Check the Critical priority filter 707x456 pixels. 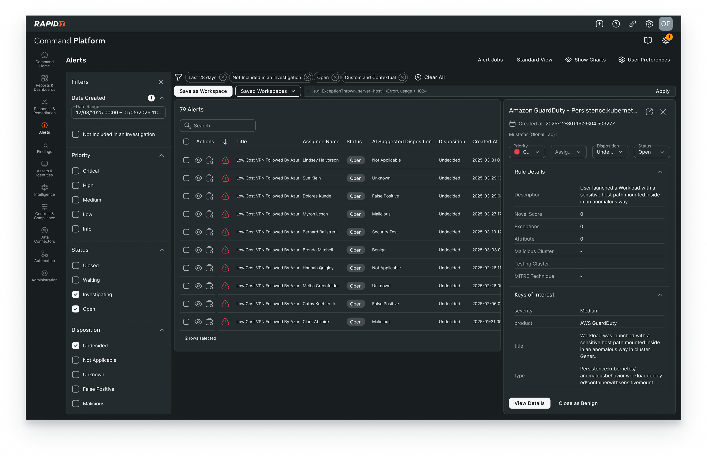point(76,171)
